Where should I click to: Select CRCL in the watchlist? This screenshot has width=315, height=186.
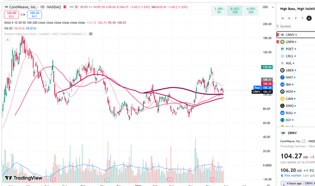pyautogui.click(x=296, y=56)
